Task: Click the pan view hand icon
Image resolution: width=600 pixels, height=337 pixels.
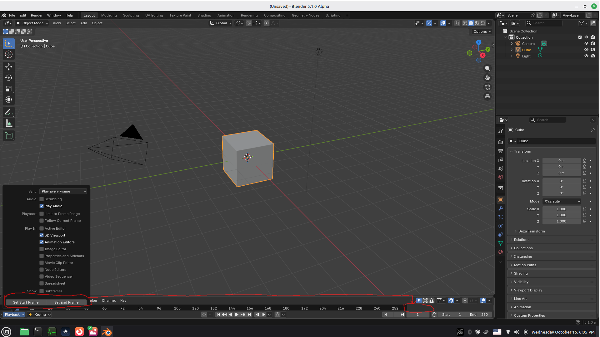Action: tap(487, 78)
